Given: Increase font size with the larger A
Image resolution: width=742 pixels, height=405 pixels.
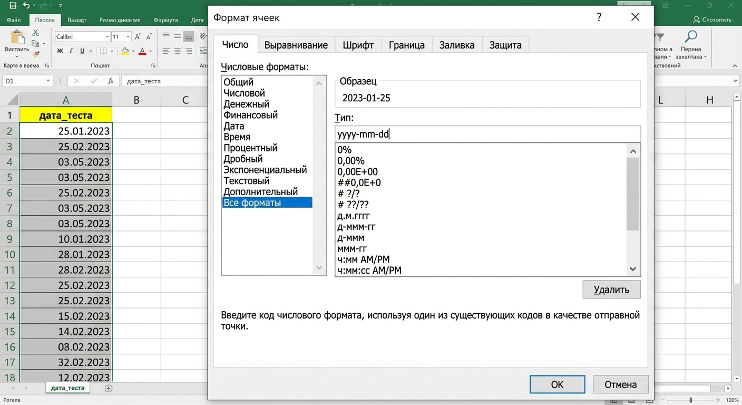Looking at the screenshot, I should click(138, 36).
